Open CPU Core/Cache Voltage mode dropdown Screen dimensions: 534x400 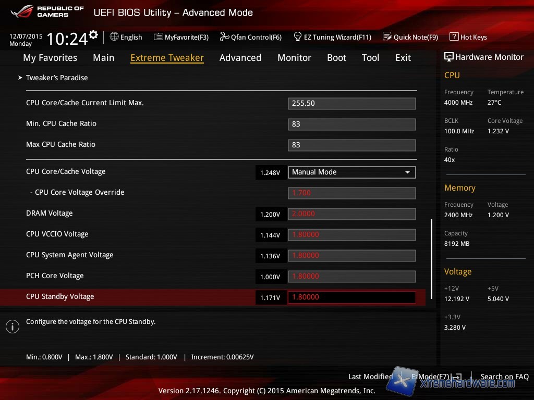coord(351,172)
